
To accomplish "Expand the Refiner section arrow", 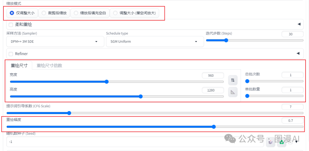I will click(x=298, y=53).
